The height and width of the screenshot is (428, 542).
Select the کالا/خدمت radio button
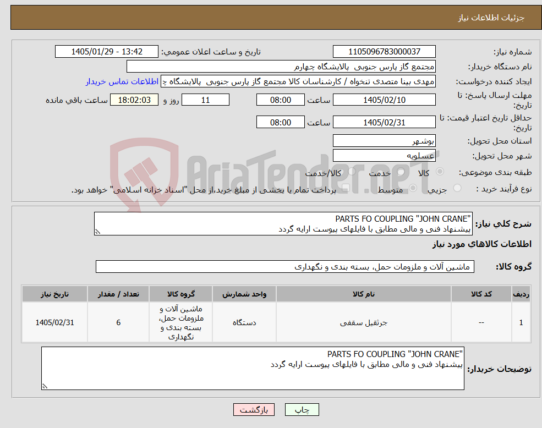(352, 171)
